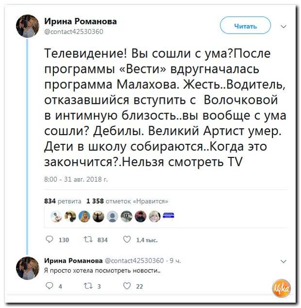Open the default gray silhouette liker avatar
Viewport: 301px width, 308px height.
[113, 217]
